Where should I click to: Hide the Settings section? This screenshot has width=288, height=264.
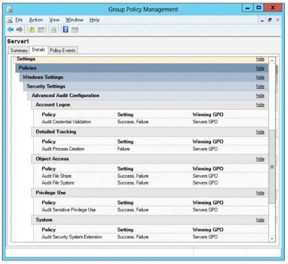click(260, 59)
